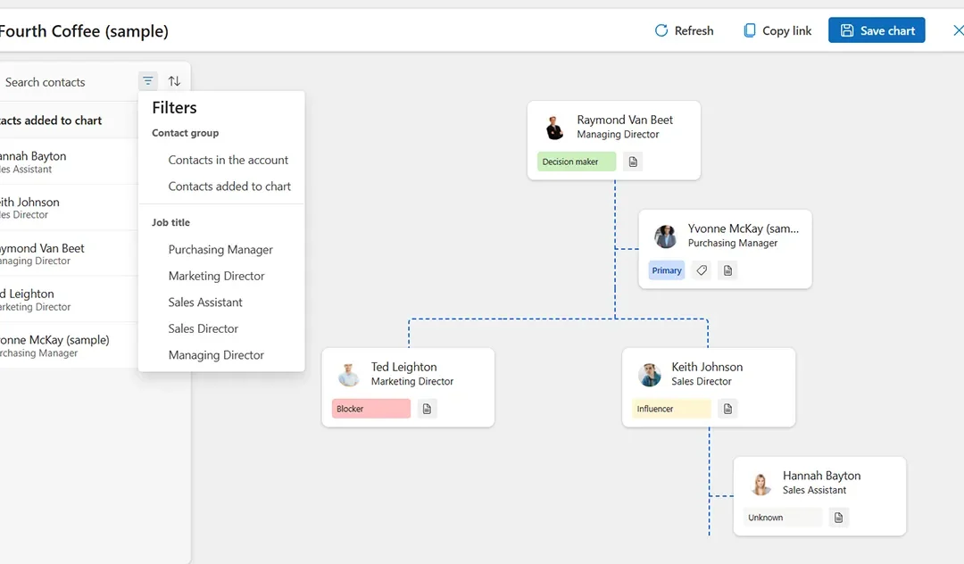Click Yvonne McKay name on chart card

coord(744,228)
